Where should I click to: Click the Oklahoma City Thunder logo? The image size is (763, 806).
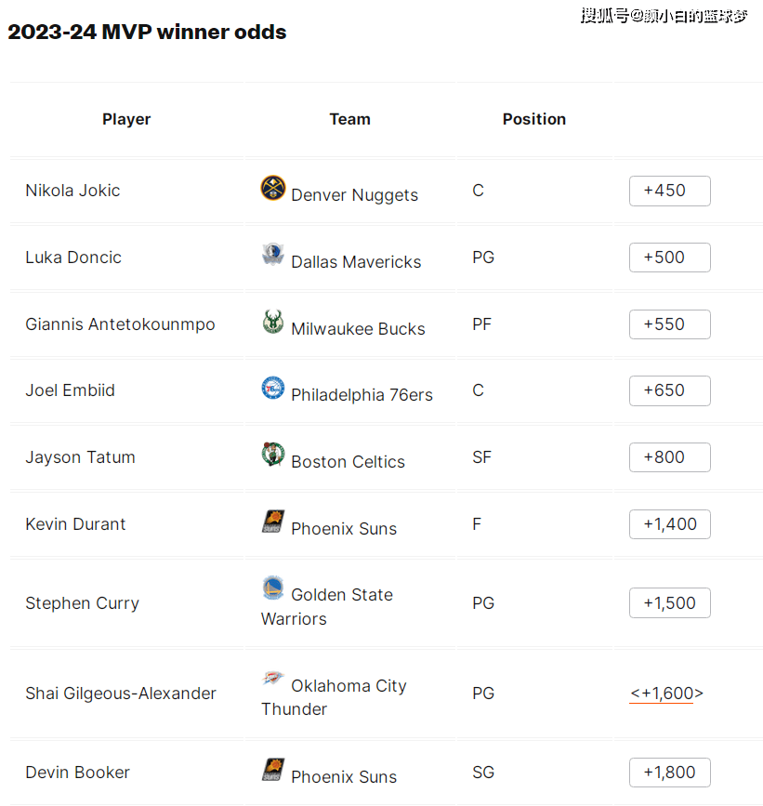click(x=272, y=680)
